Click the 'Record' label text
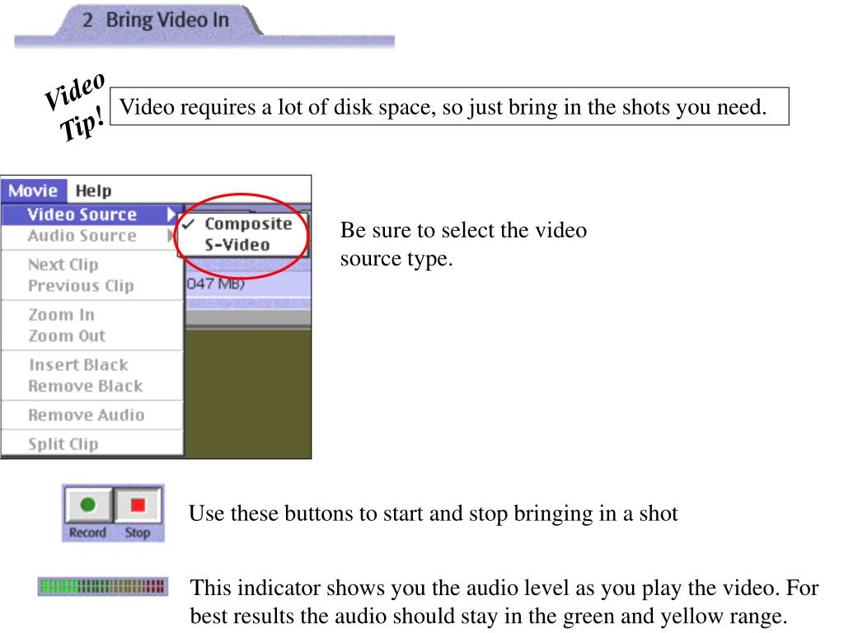Viewport: 844px width, 633px height. pos(87,532)
